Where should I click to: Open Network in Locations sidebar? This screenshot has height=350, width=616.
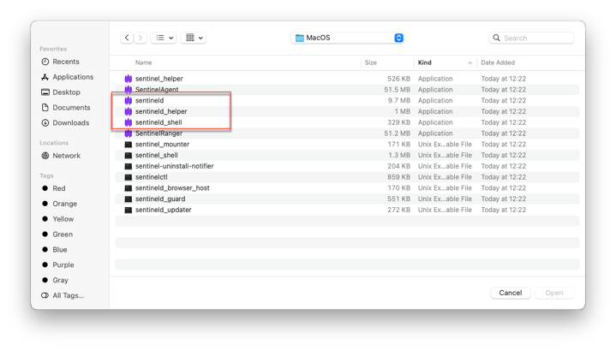(66, 156)
